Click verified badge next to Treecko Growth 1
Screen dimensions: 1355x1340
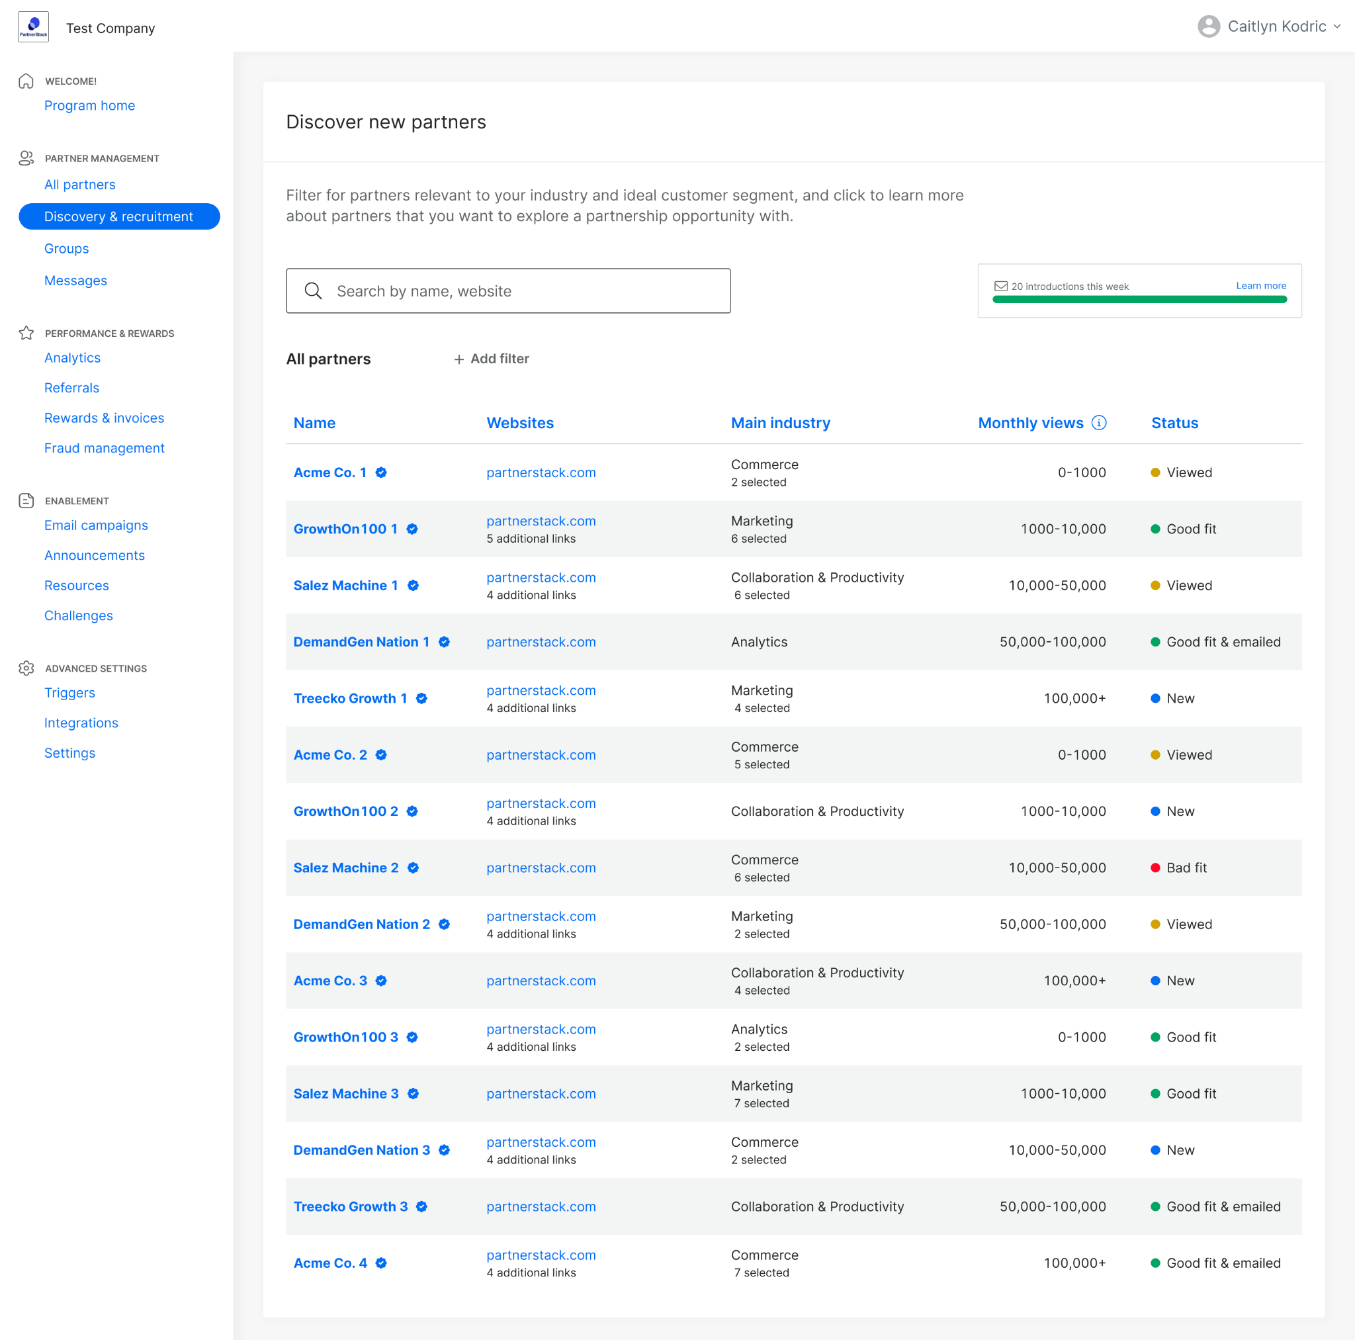point(421,698)
